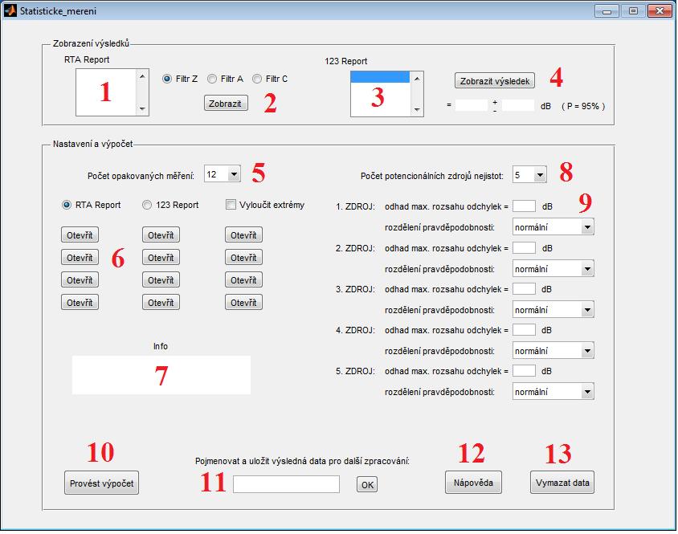Screen dimensions: 678x534
Task: Click the result value field before plus-minus sign
Action: click(x=472, y=105)
